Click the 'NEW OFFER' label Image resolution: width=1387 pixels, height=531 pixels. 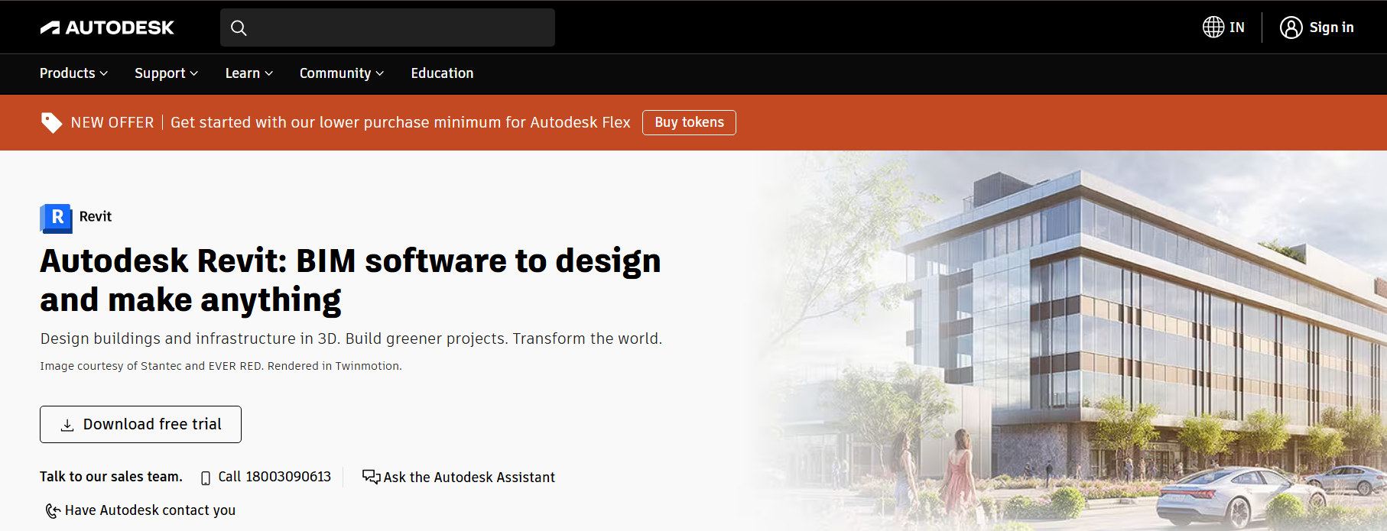click(112, 122)
